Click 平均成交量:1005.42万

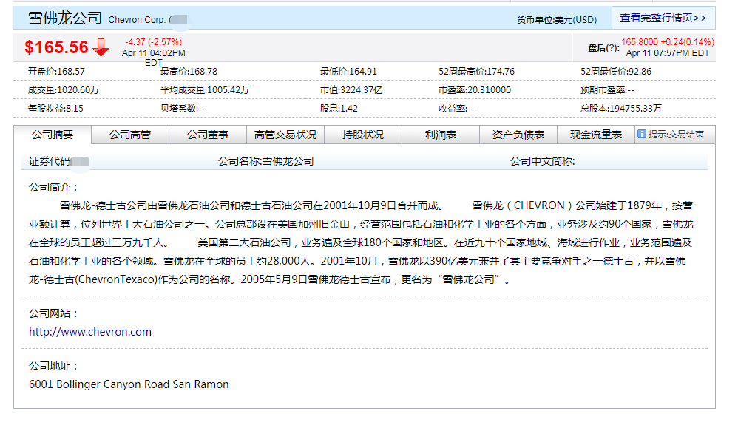[x=204, y=90]
